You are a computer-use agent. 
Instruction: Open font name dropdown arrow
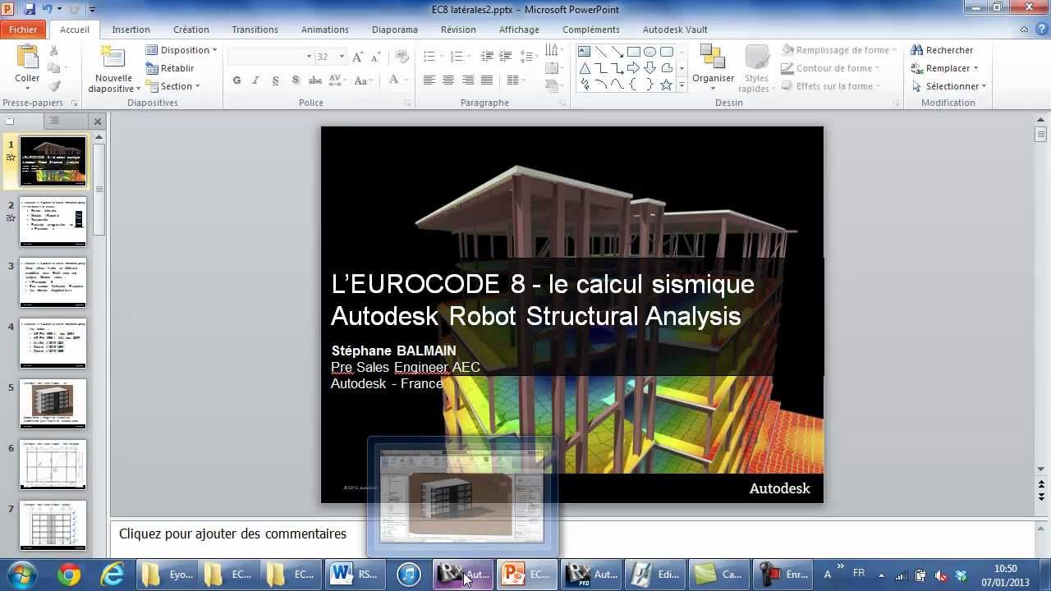(309, 57)
